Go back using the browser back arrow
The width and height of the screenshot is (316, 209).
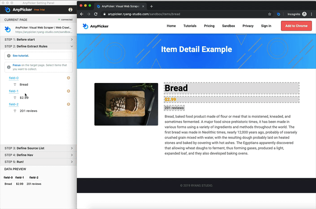coord(82,14)
